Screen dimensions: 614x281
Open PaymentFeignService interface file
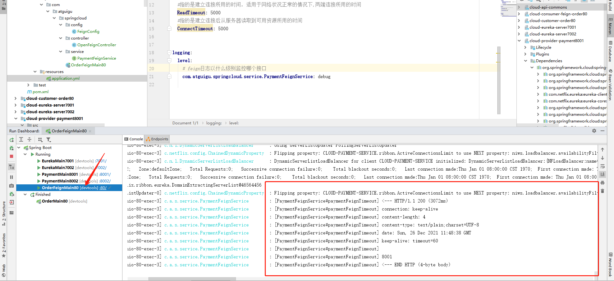[x=97, y=58]
